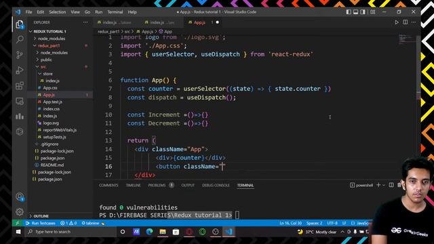Open the Run and Debug view

[20, 70]
